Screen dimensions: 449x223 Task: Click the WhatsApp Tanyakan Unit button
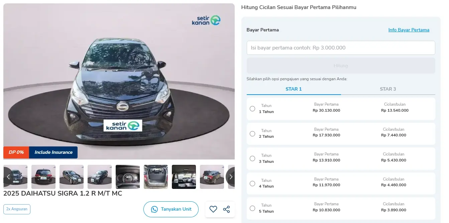pos(171,209)
